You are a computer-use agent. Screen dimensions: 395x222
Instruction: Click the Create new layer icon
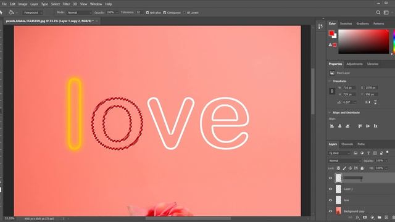(387, 218)
